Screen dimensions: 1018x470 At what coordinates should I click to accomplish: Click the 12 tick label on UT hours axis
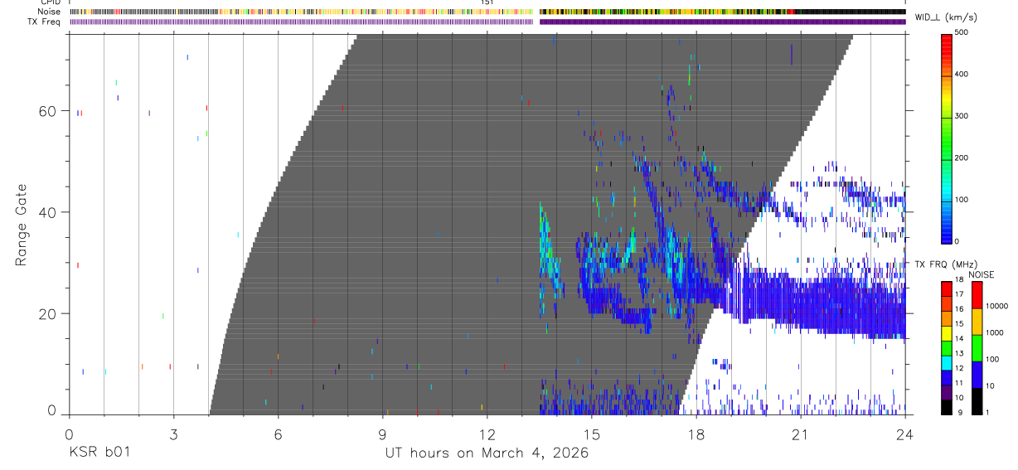(x=487, y=434)
